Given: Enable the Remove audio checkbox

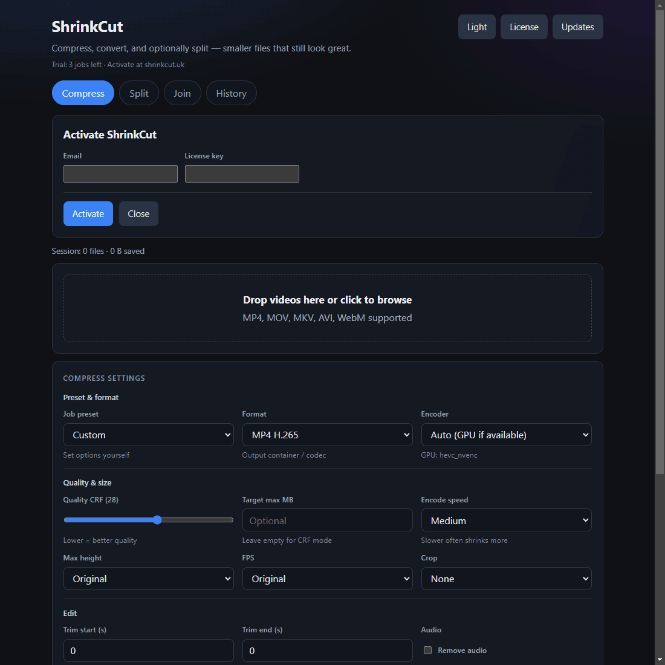Looking at the screenshot, I should (428, 650).
